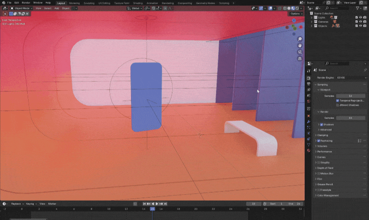Click the render Samples value field

point(351,118)
